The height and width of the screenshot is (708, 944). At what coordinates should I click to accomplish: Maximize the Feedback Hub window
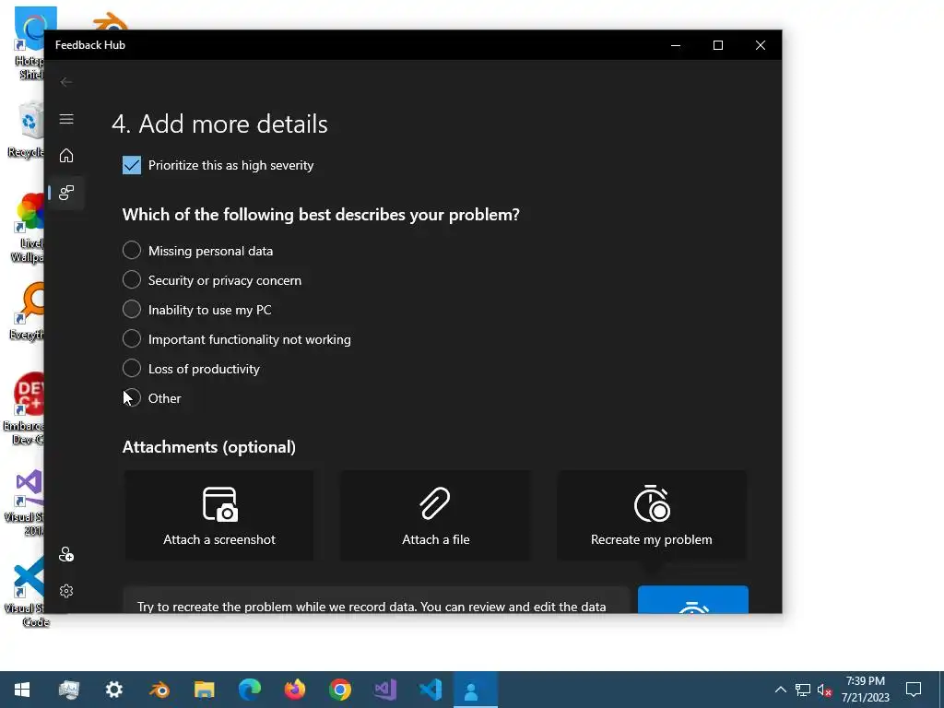[x=717, y=45]
